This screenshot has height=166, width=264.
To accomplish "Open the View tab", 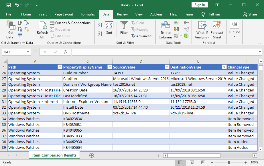I will pos(139,14).
